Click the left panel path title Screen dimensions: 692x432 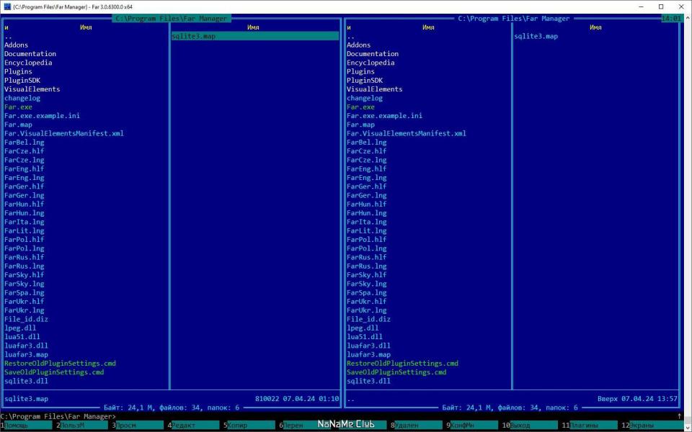pos(172,19)
